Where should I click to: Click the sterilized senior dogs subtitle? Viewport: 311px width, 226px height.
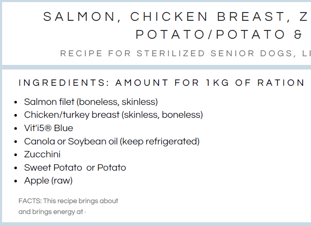185,53
